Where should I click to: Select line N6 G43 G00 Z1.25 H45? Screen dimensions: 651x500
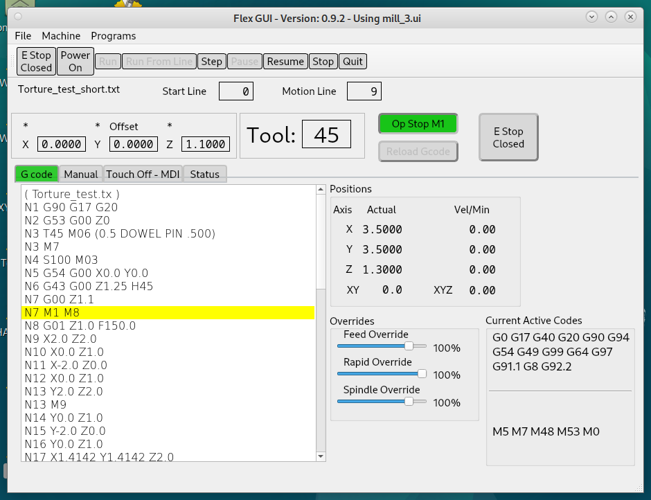click(168, 287)
